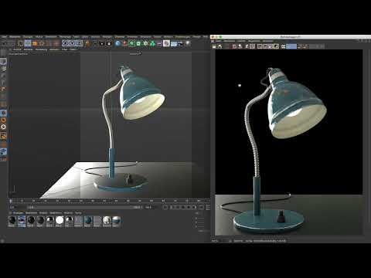Click the green cloner-style generator icon
The width and height of the screenshot is (371, 278).
click(152, 43)
